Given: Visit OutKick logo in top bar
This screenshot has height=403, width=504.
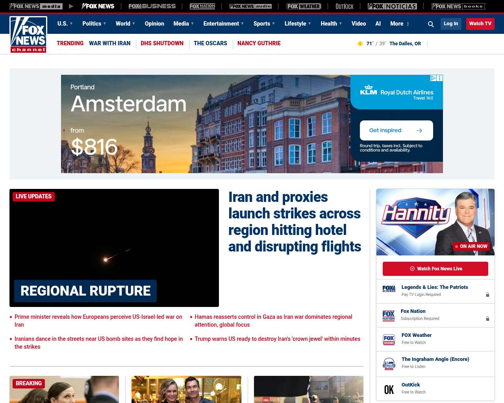Looking at the screenshot, I should coord(345,6).
